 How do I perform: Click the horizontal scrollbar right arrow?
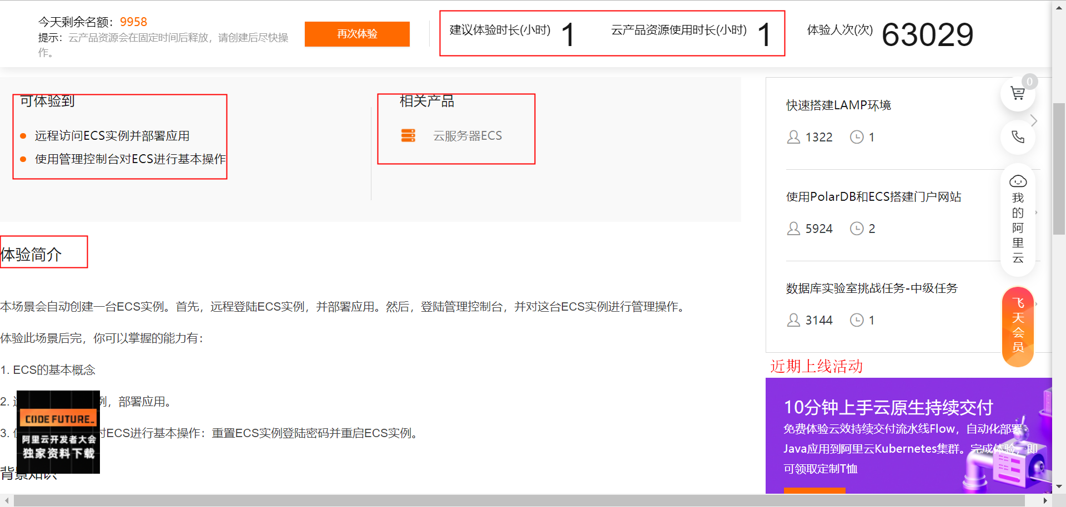1045,500
